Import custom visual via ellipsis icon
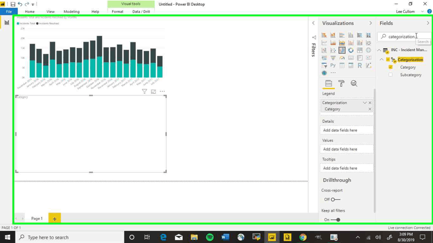 click(333, 73)
